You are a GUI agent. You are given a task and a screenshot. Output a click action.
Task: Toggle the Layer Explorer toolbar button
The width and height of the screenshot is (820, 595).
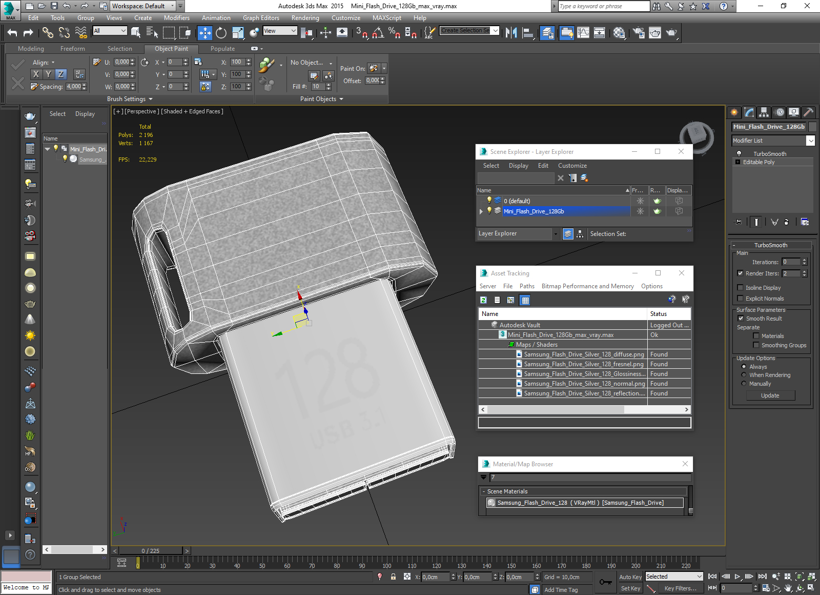point(547,33)
